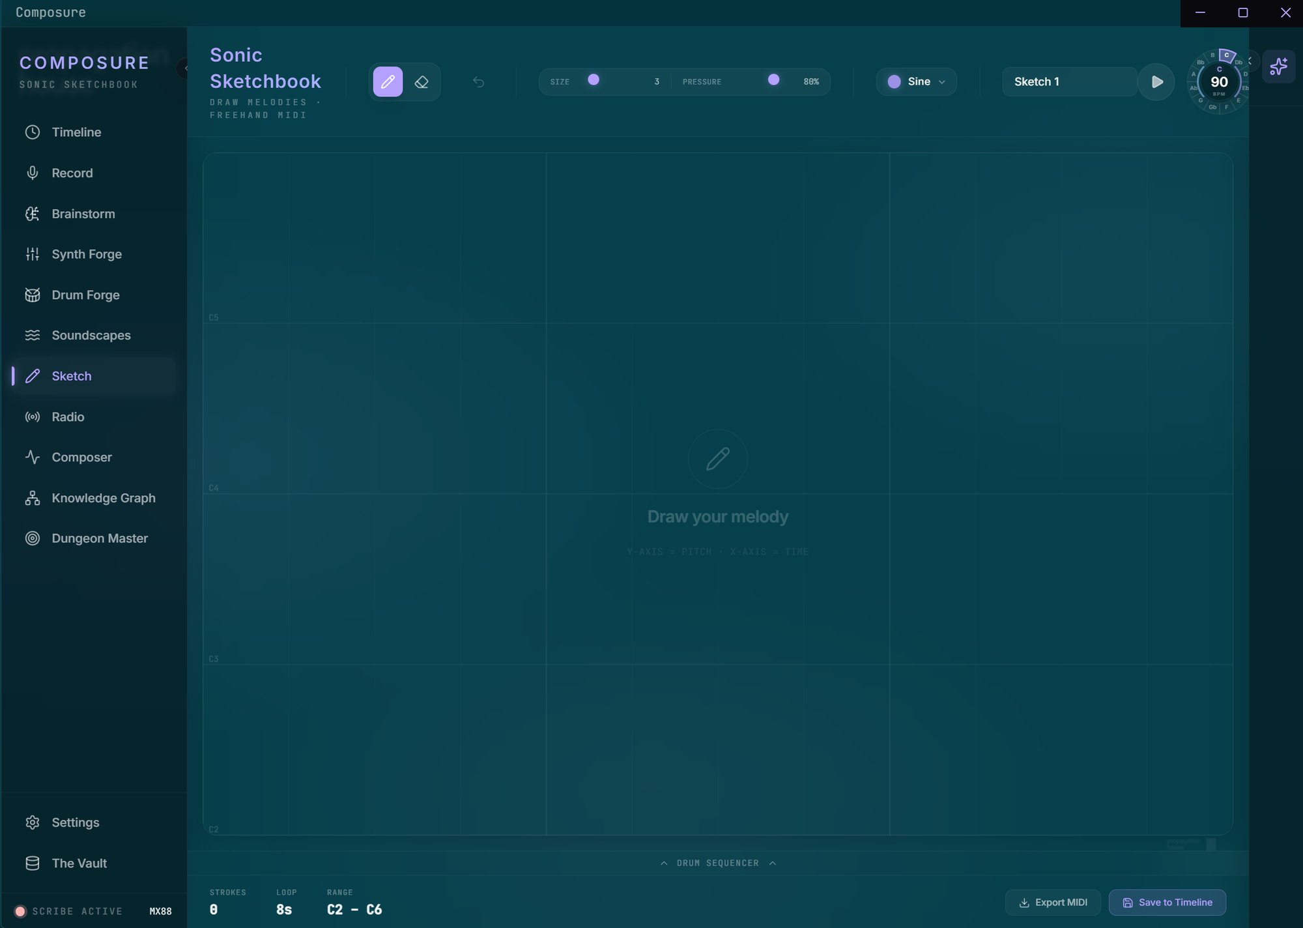Screen dimensions: 1303x928
Task: Open the AI sparkle assistant panel
Action: click(1278, 66)
